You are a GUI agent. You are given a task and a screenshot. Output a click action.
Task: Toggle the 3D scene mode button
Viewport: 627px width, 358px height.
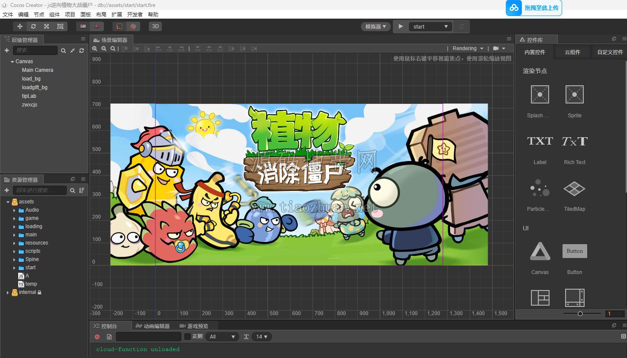[155, 26]
